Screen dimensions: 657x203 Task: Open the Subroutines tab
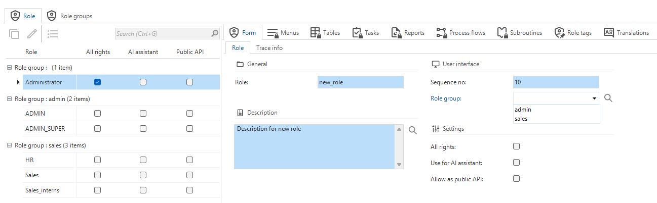point(520,33)
